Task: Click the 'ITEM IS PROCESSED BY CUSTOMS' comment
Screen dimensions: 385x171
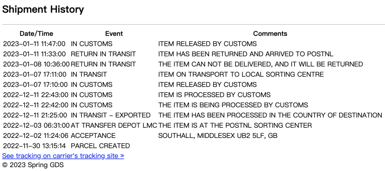Action: pos(214,95)
